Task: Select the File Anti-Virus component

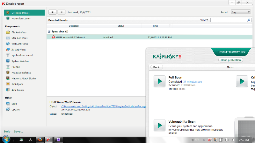Action: pyautogui.click(x=19, y=32)
